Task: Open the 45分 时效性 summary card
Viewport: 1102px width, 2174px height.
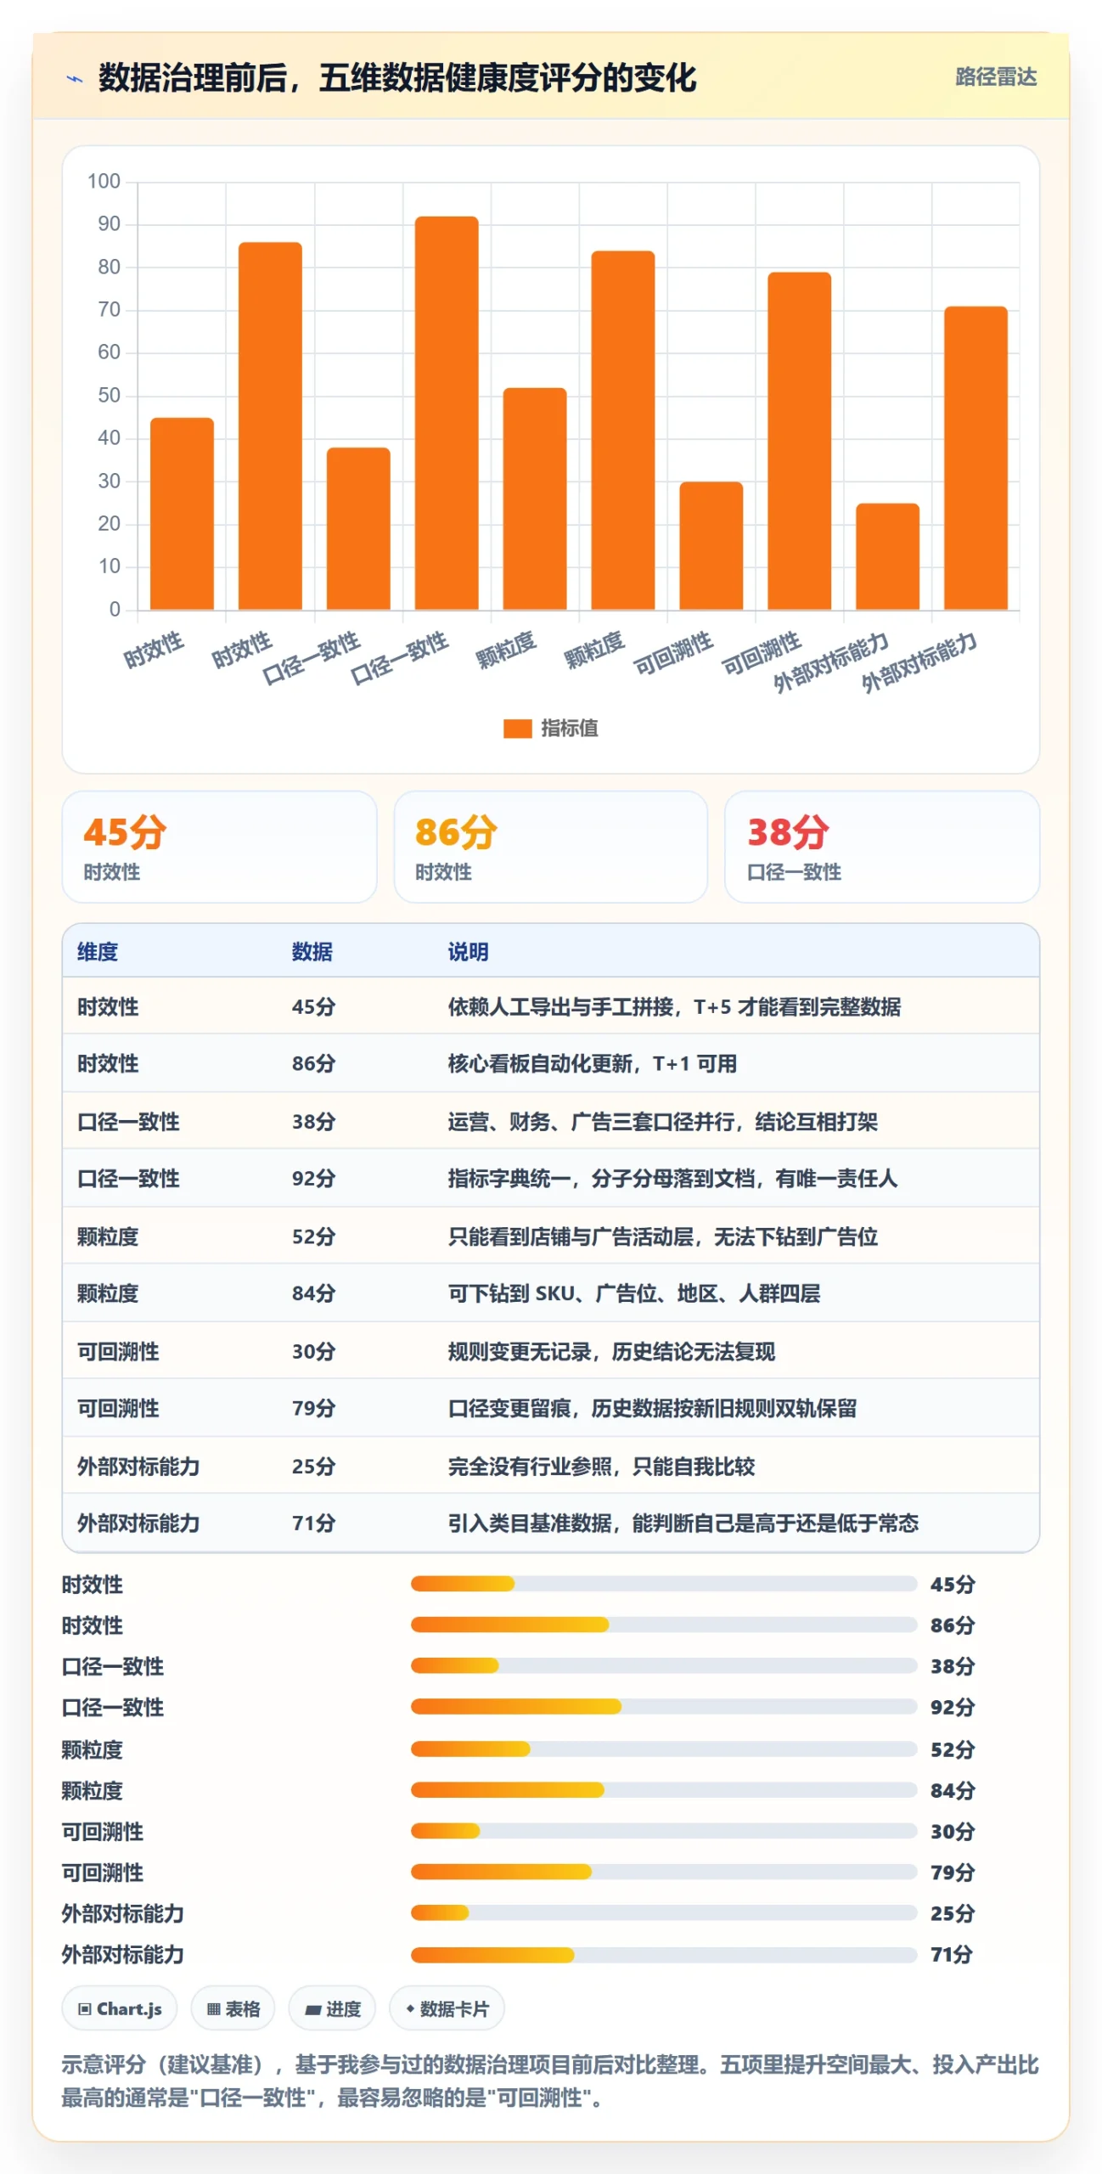Action: [219, 847]
